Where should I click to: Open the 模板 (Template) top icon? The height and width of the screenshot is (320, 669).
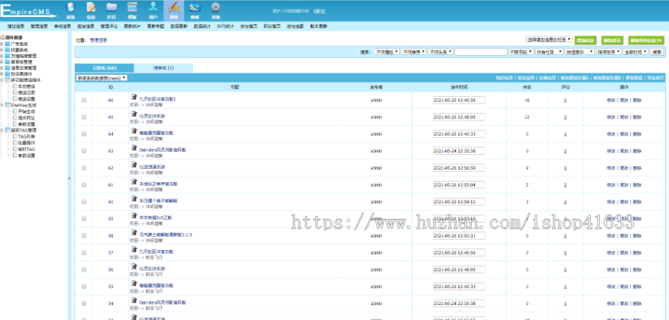(132, 9)
